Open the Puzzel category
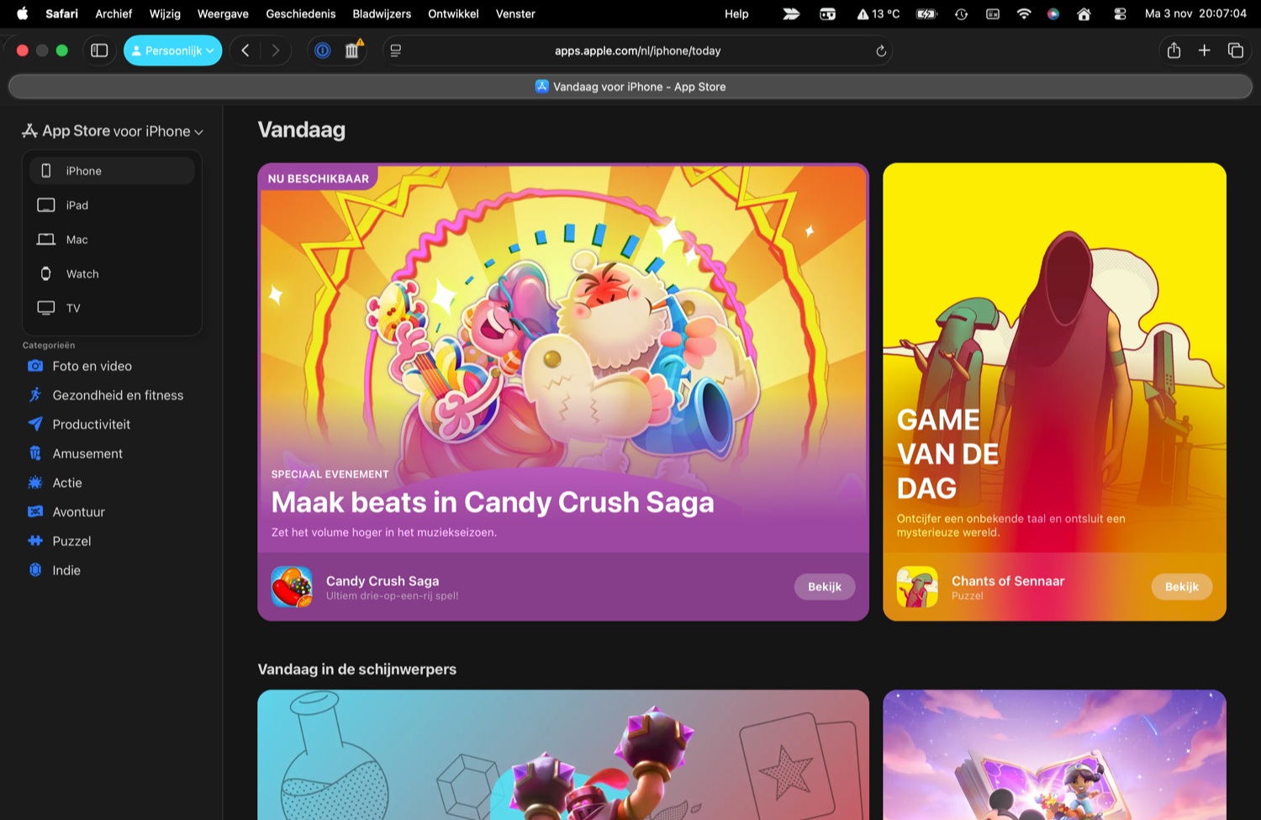The image size is (1261, 820). tap(71, 541)
